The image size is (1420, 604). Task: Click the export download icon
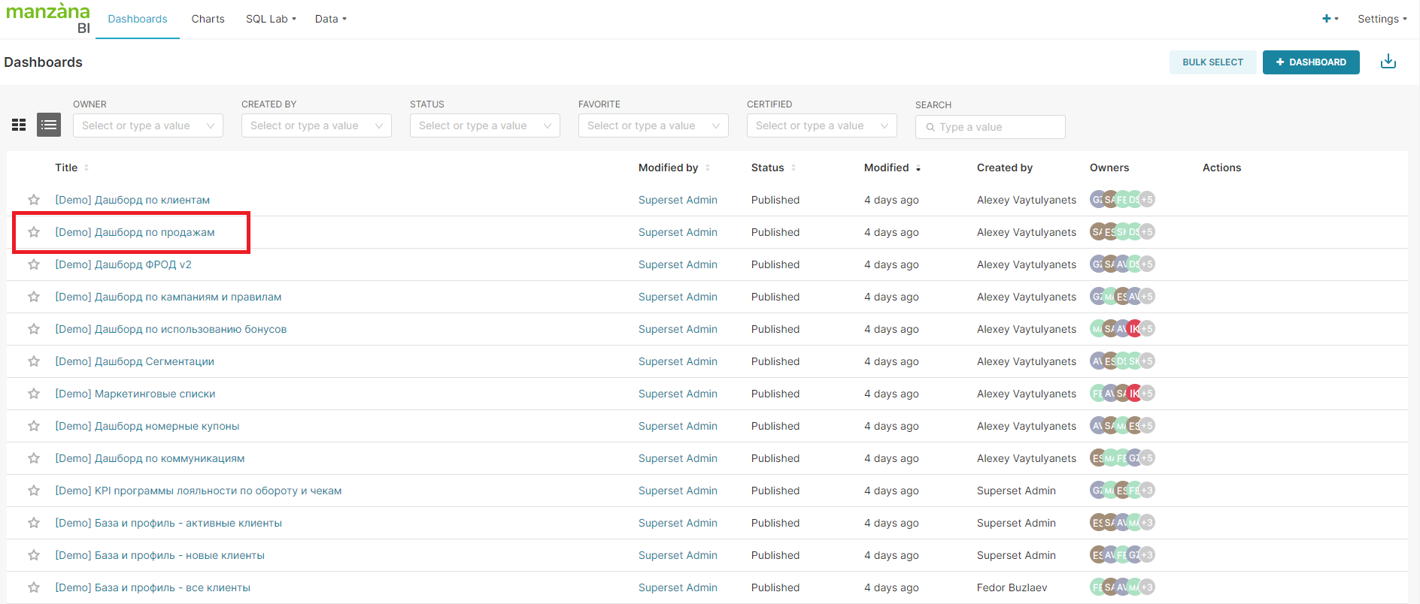[1388, 62]
